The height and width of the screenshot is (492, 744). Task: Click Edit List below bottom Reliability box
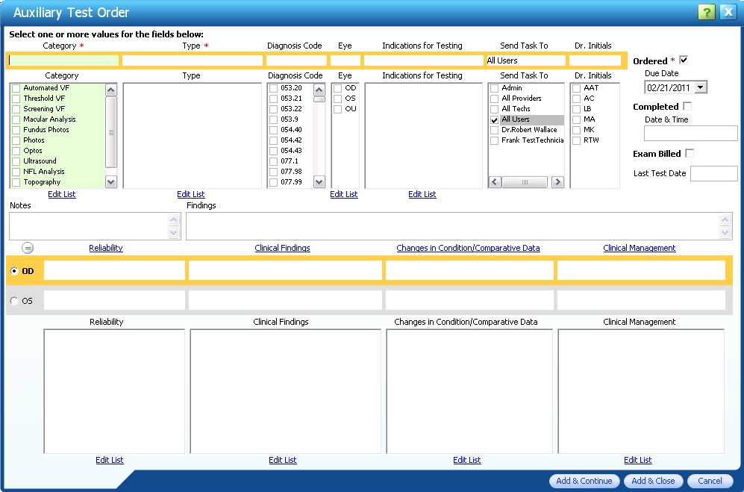pyautogui.click(x=110, y=460)
